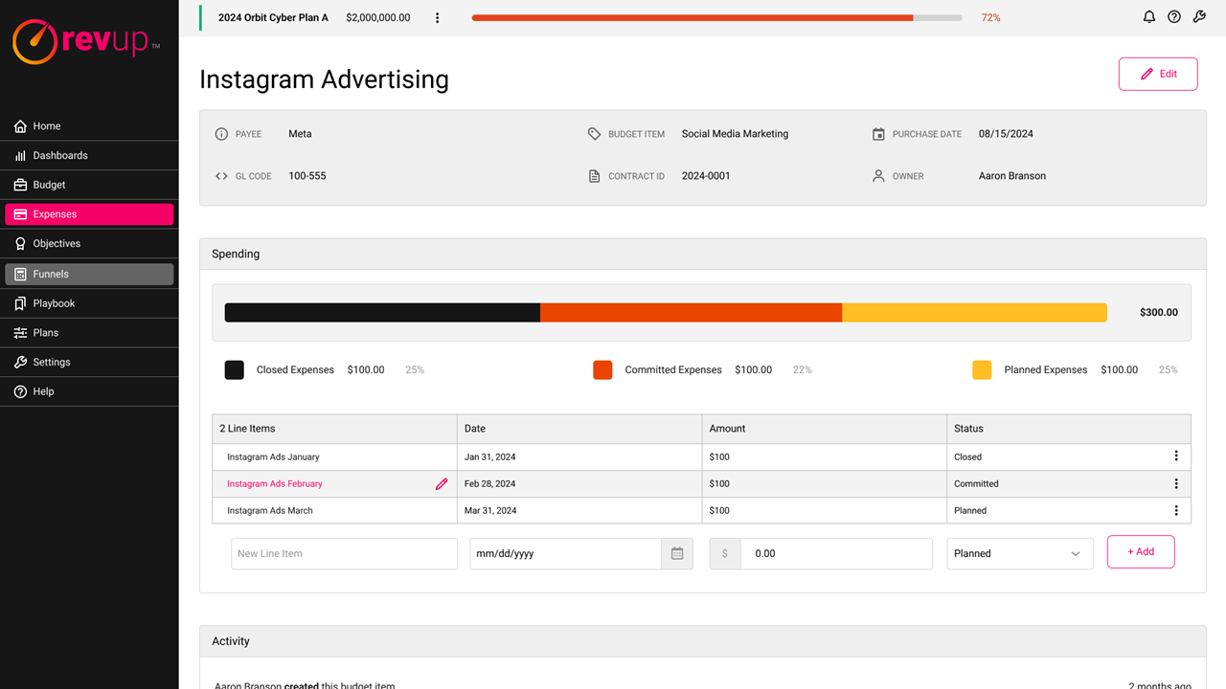The image size is (1226, 689).
Task: Click the orange Committed Expenses color swatch
Action: click(602, 370)
